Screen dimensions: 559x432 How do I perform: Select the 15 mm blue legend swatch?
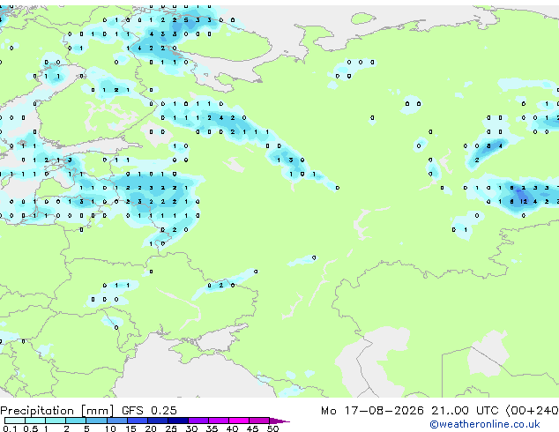pyautogui.click(x=138, y=421)
